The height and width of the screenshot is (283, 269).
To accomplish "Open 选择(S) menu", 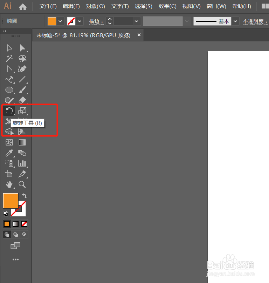I will pyautogui.click(x=144, y=7).
